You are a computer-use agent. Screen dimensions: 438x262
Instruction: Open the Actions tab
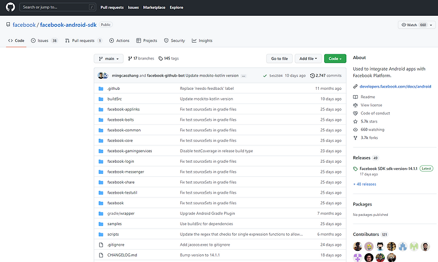click(x=119, y=41)
